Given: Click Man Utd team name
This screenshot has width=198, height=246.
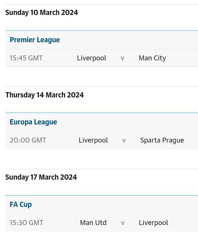Looking at the screenshot, I should (x=93, y=223).
